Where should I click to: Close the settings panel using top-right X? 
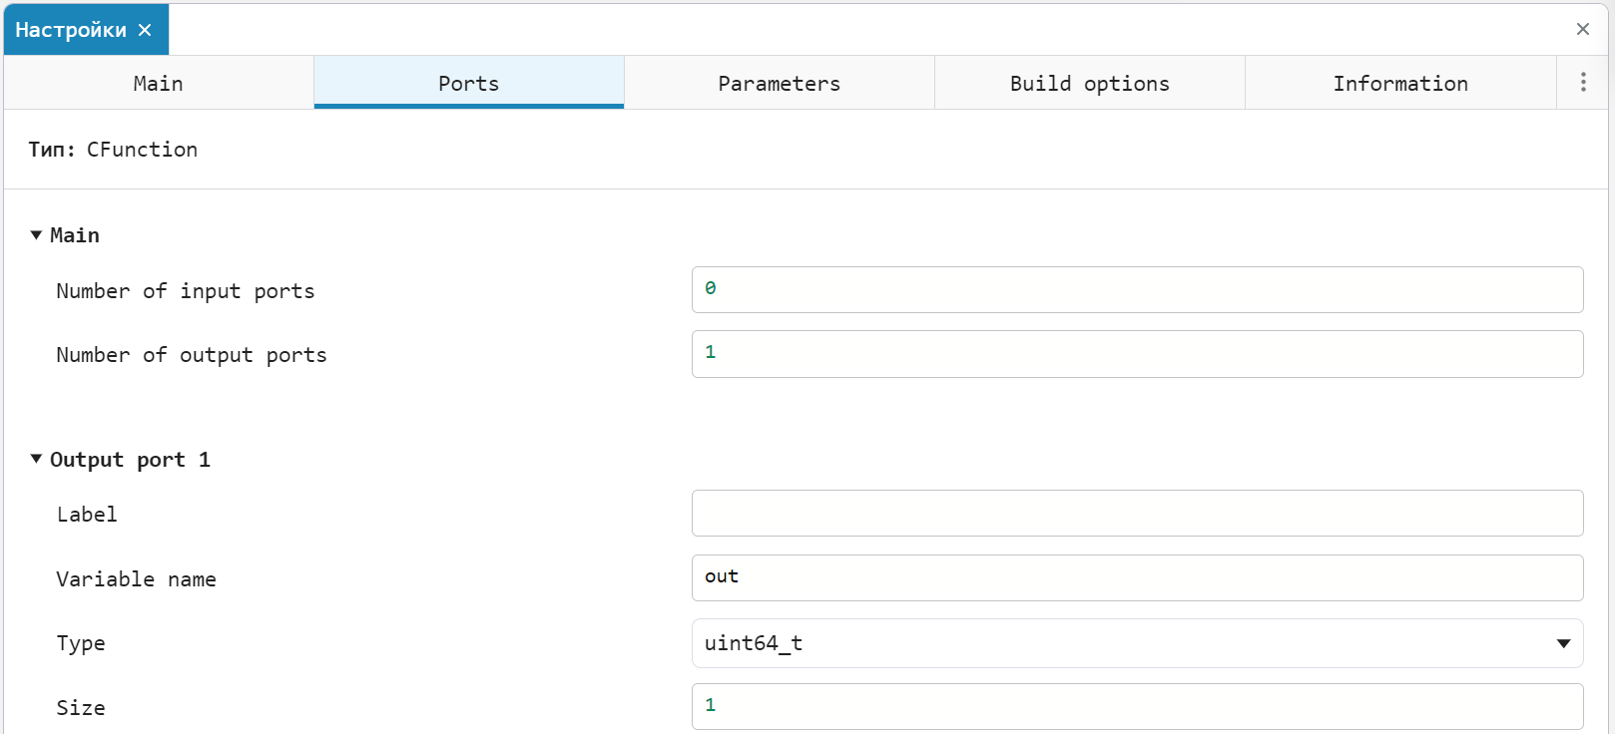point(1582,29)
